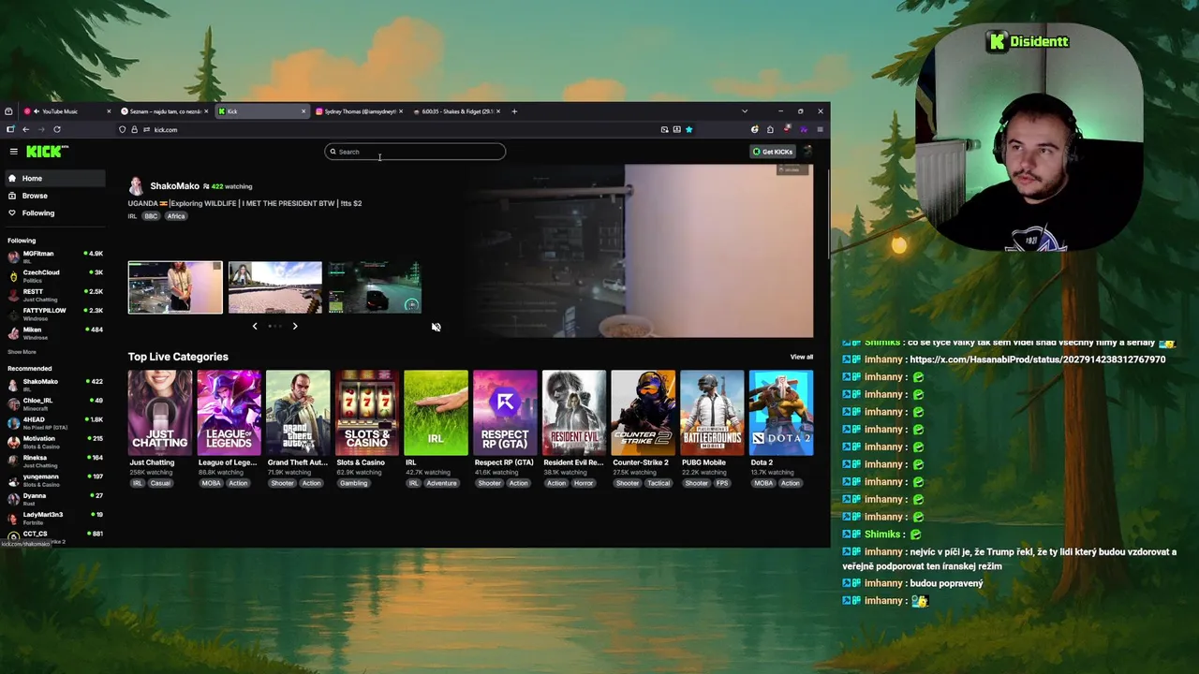Screen dimensions: 1199x674
Task: Open a new browser tab with plus
Action: click(513, 111)
